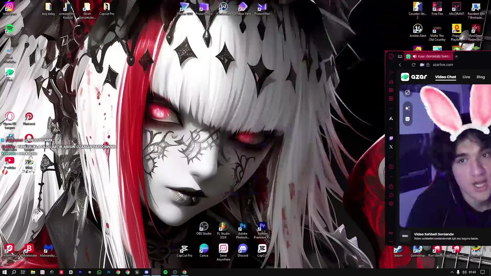This screenshot has width=491, height=276.
Task: Open the Proton Drive desktop icon
Action: tap(204, 9)
